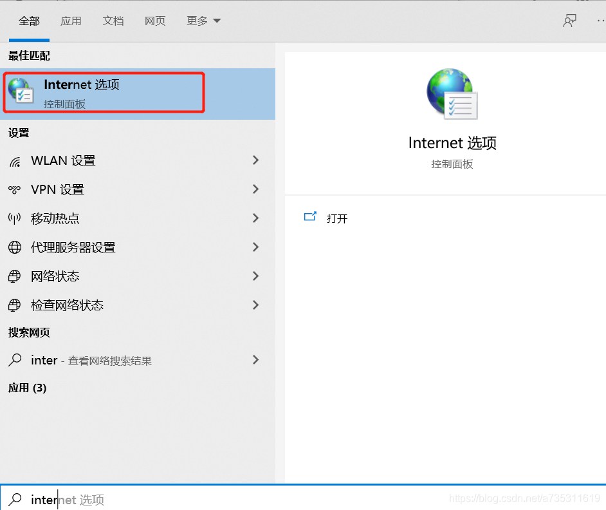Expand the 代理服务器设置 chevron
Viewport: 606px width, 510px height.
pos(255,247)
